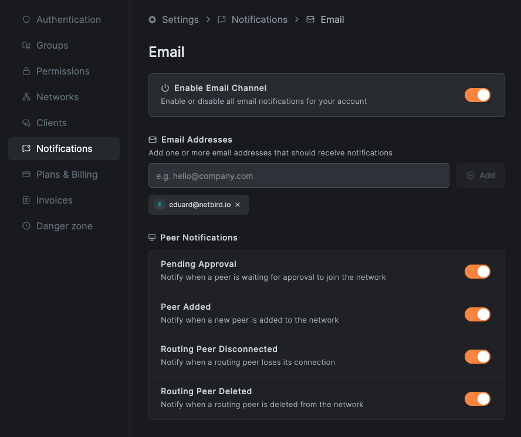Remove eduard@netbird.io with the X

click(x=237, y=205)
